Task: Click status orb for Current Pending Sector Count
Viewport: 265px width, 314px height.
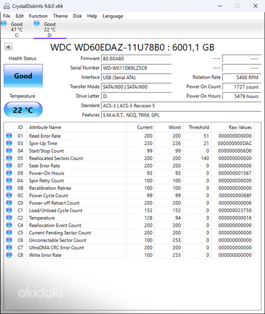Action: 9,232
